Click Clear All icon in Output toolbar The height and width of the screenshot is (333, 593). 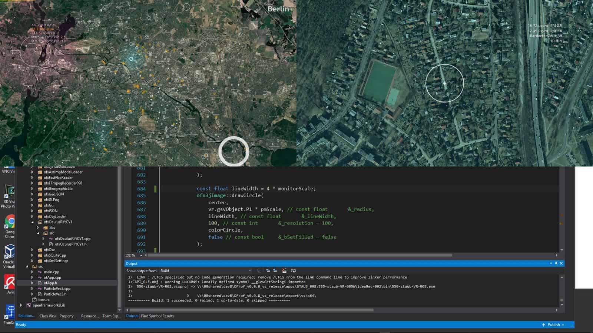tap(284, 271)
